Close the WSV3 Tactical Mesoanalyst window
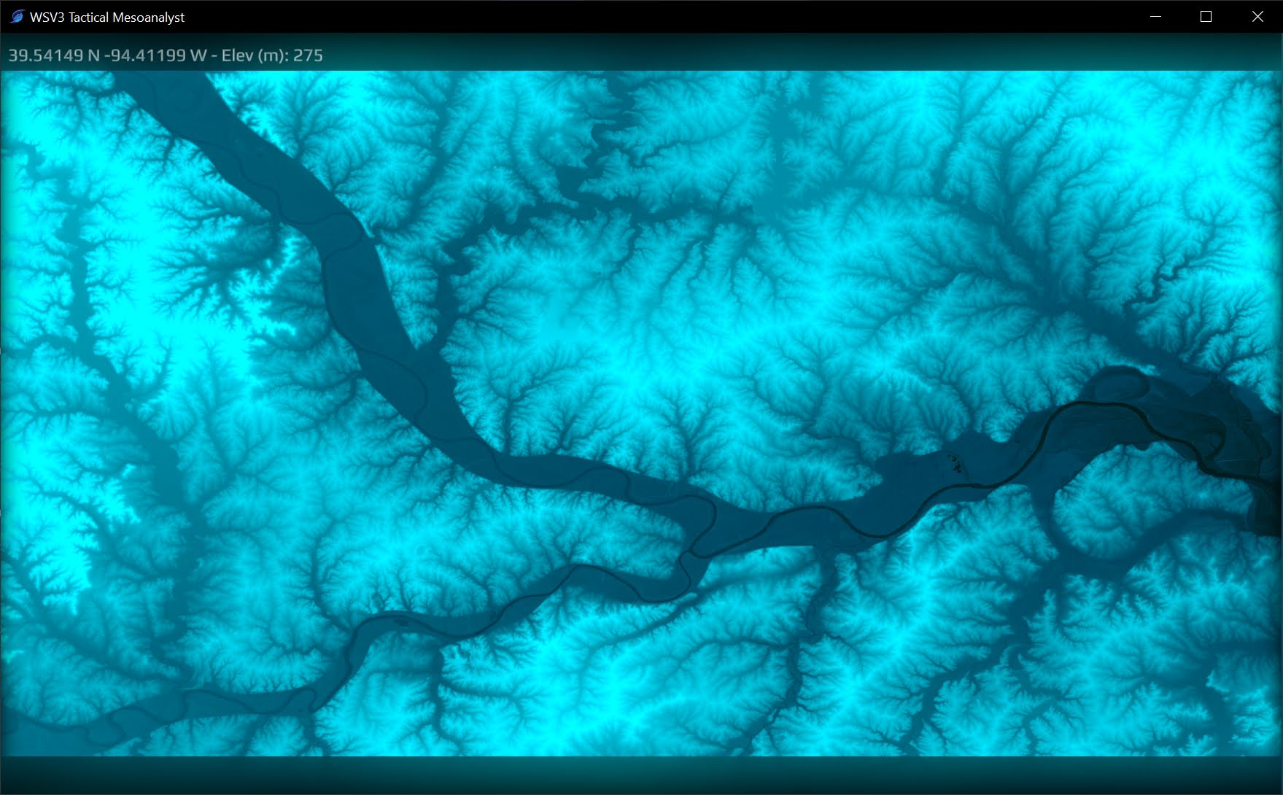The image size is (1283, 795). tap(1257, 16)
